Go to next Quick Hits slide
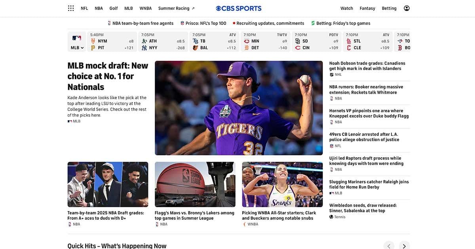Screen dimensions: 475x249 click(404, 246)
